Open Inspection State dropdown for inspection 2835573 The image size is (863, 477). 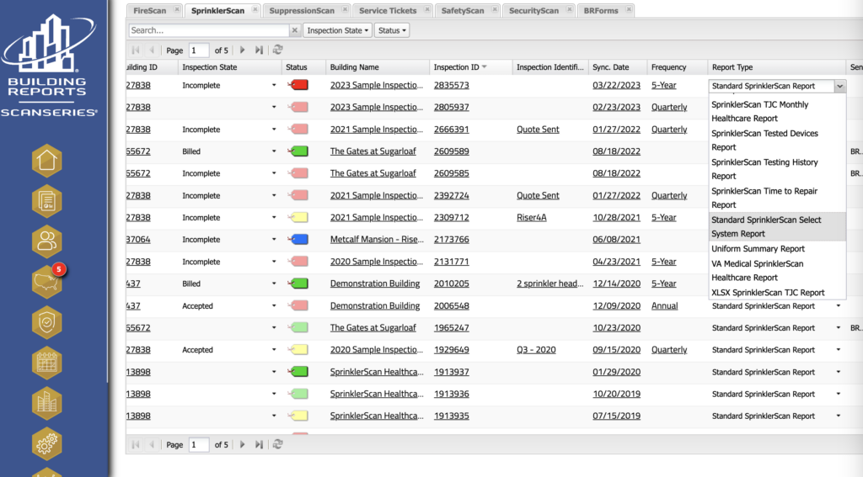tap(274, 85)
